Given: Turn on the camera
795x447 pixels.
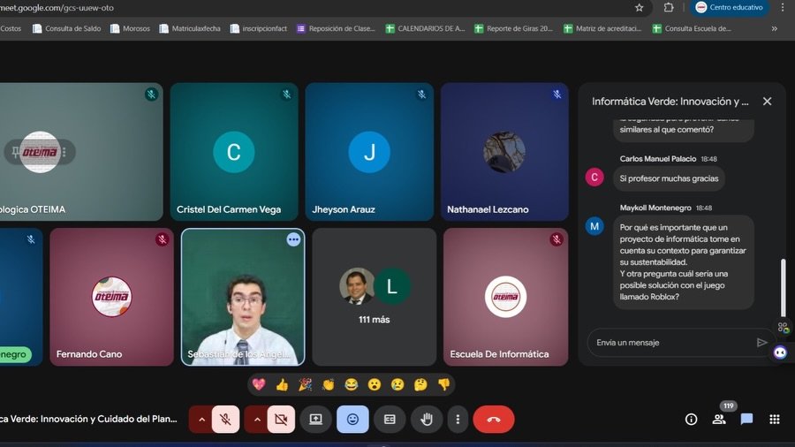Looking at the screenshot, I should [280, 420].
